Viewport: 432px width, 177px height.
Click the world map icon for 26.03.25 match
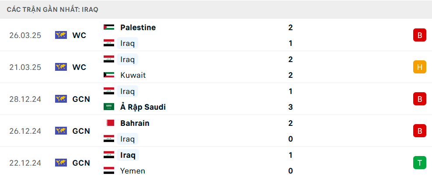[x=61, y=35]
